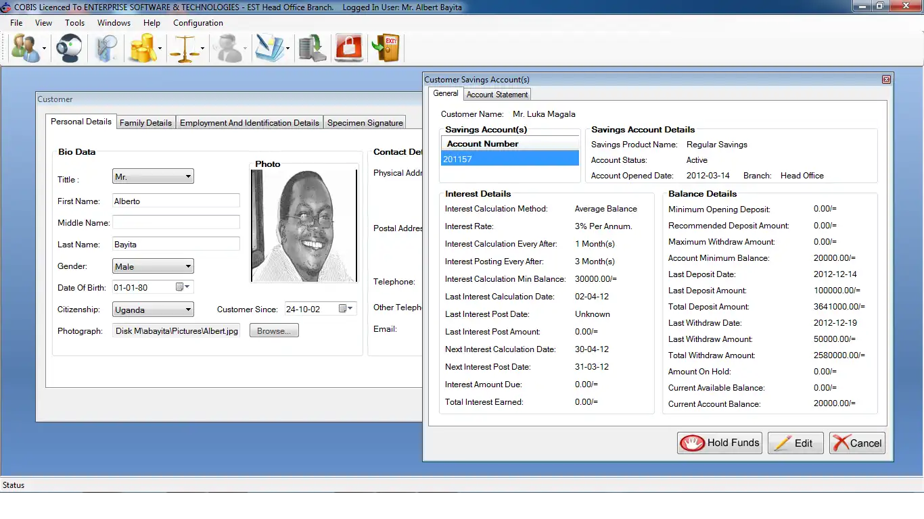
Task: Switch to the Family Details tab
Action: [x=145, y=122]
